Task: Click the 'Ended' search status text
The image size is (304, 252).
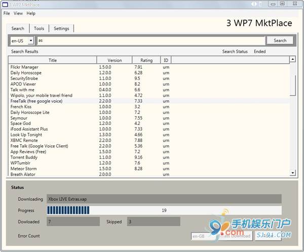Action: click(x=260, y=52)
